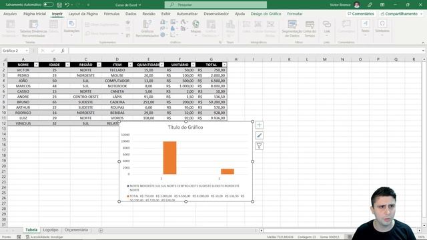Switch to the Orçamentária sheet tab
The image size is (427, 240).
coord(76,230)
